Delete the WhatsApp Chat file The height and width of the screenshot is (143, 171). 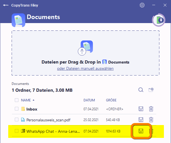pos(151,131)
